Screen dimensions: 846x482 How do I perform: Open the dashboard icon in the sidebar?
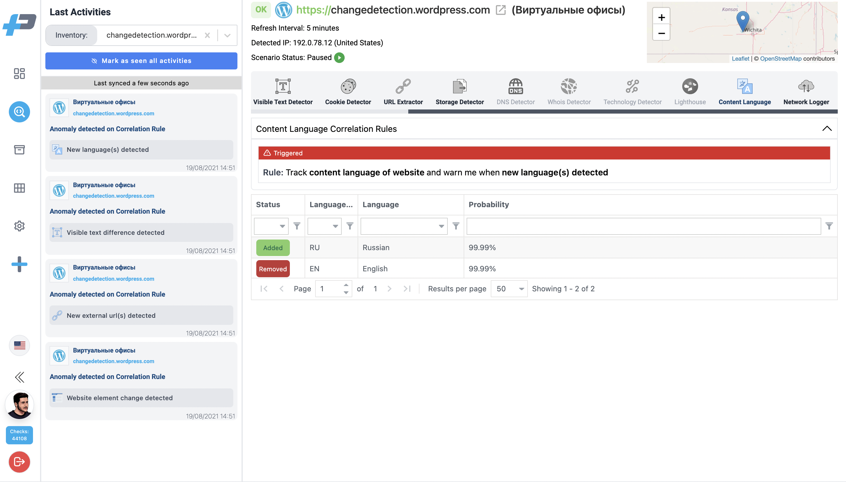pyautogui.click(x=19, y=74)
